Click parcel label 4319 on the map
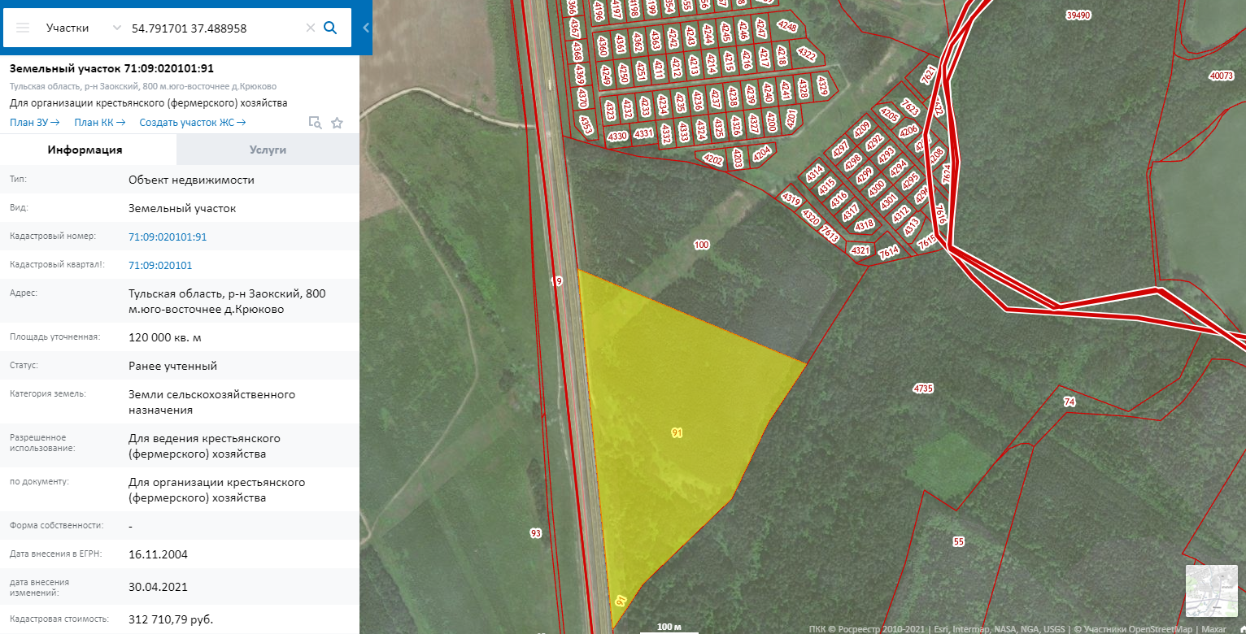Image resolution: width=1246 pixels, height=634 pixels. 791,199
